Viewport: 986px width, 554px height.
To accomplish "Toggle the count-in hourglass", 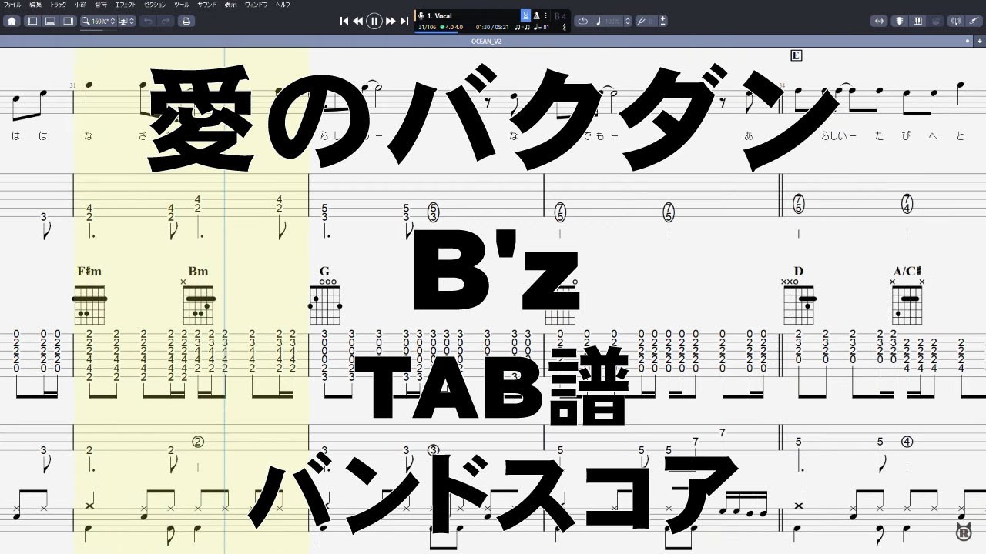I will point(525,15).
